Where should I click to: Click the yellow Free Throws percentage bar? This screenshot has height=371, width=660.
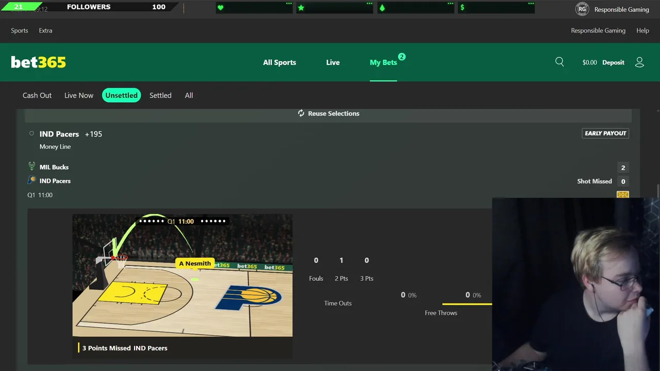(x=467, y=304)
